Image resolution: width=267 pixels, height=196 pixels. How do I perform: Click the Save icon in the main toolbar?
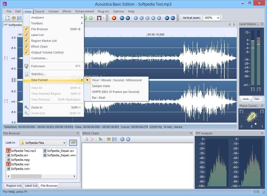(x=19, y=18)
